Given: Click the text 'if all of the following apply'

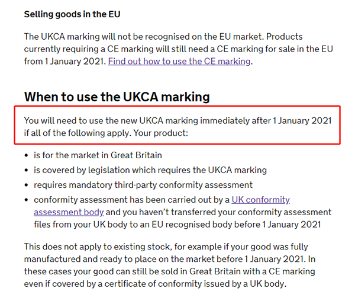Looking at the screenshot, I should coord(78,133).
